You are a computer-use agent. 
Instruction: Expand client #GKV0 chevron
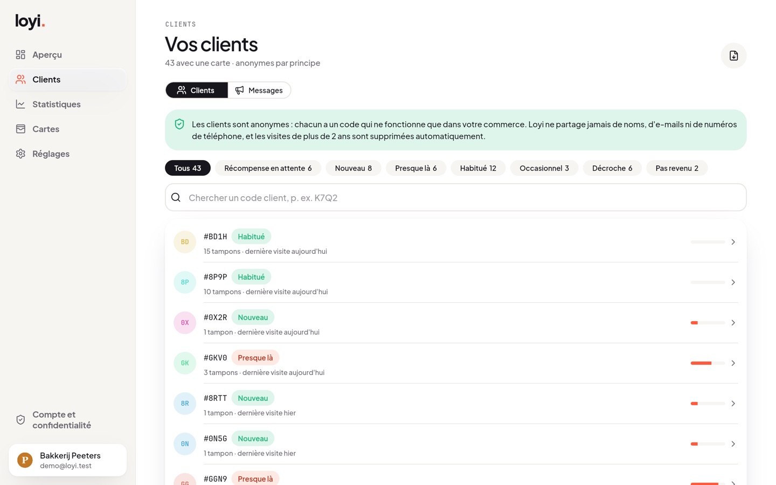733,363
